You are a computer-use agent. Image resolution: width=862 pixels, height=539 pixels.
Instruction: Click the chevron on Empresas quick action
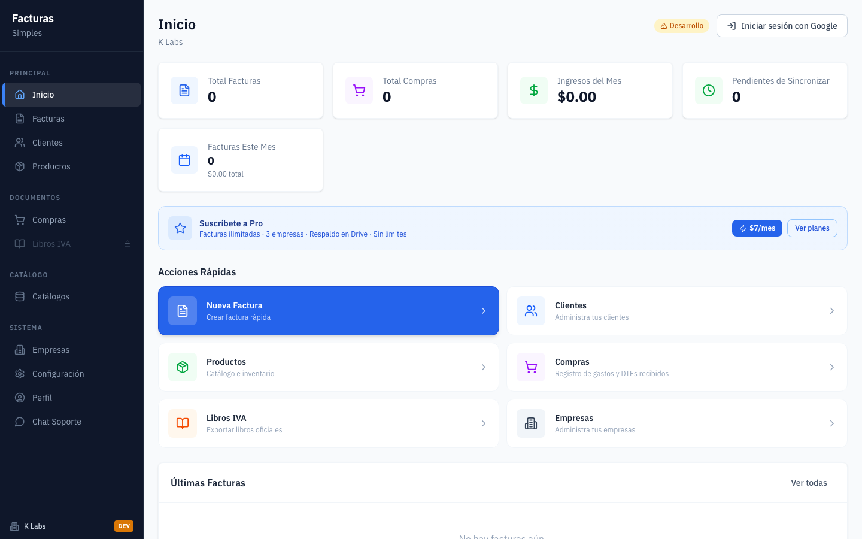click(832, 423)
